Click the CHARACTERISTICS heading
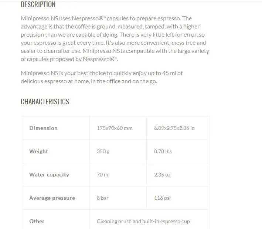The height and width of the screenshot is (229, 262). tap(45, 102)
